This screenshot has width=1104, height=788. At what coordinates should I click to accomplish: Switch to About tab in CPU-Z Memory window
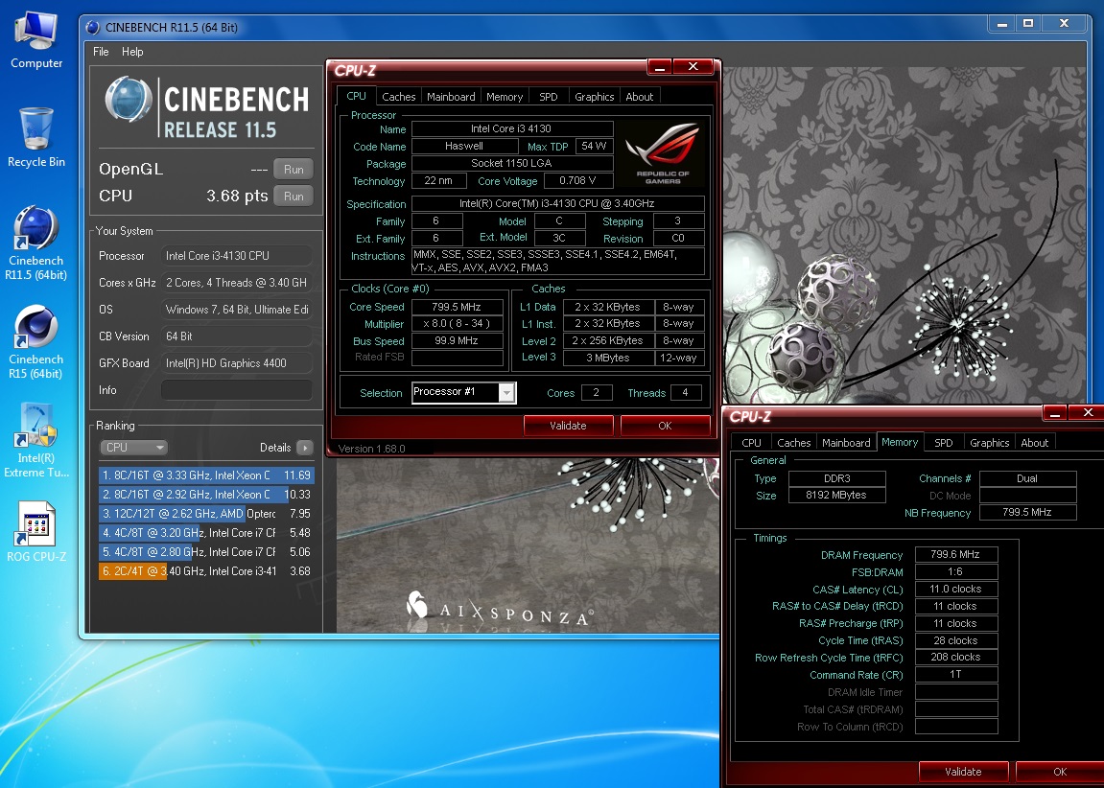[1034, 443]
